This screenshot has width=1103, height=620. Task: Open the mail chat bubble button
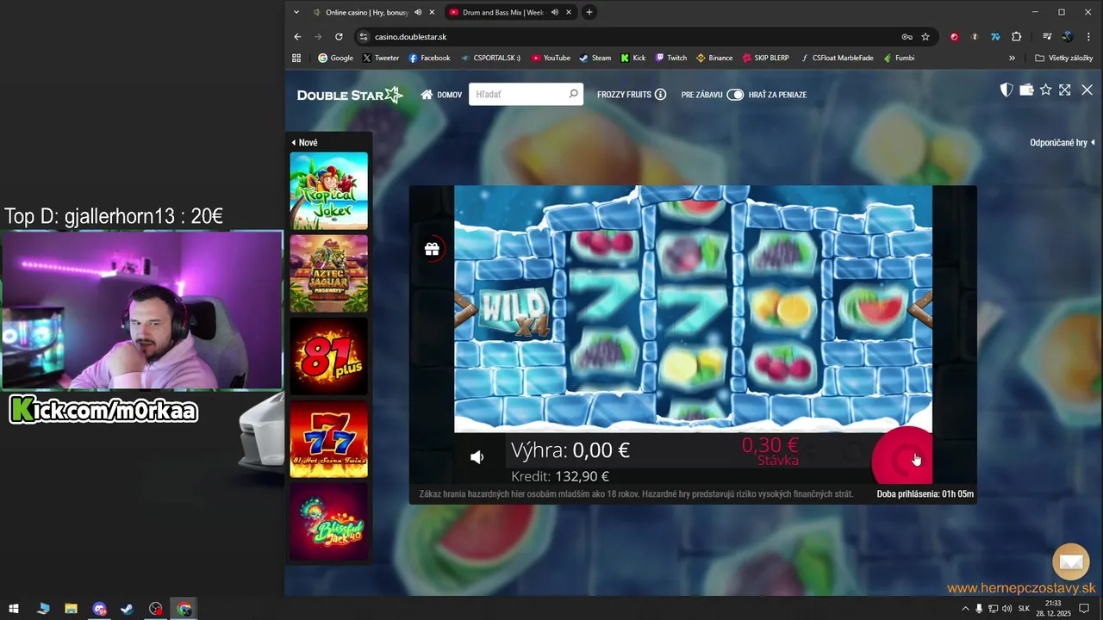1071,562
